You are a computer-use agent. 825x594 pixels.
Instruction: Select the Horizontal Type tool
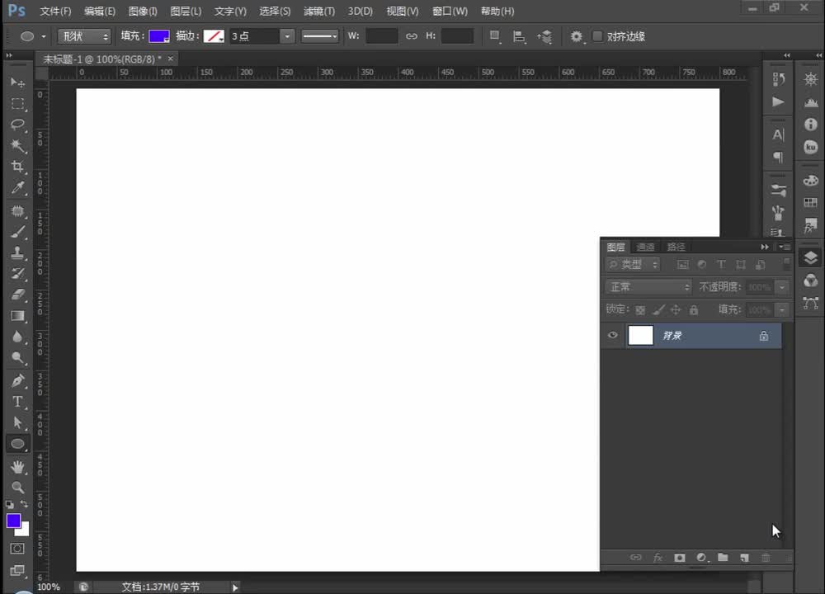[17, 402]
